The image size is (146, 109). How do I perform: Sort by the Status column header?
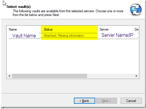point(69,29)
